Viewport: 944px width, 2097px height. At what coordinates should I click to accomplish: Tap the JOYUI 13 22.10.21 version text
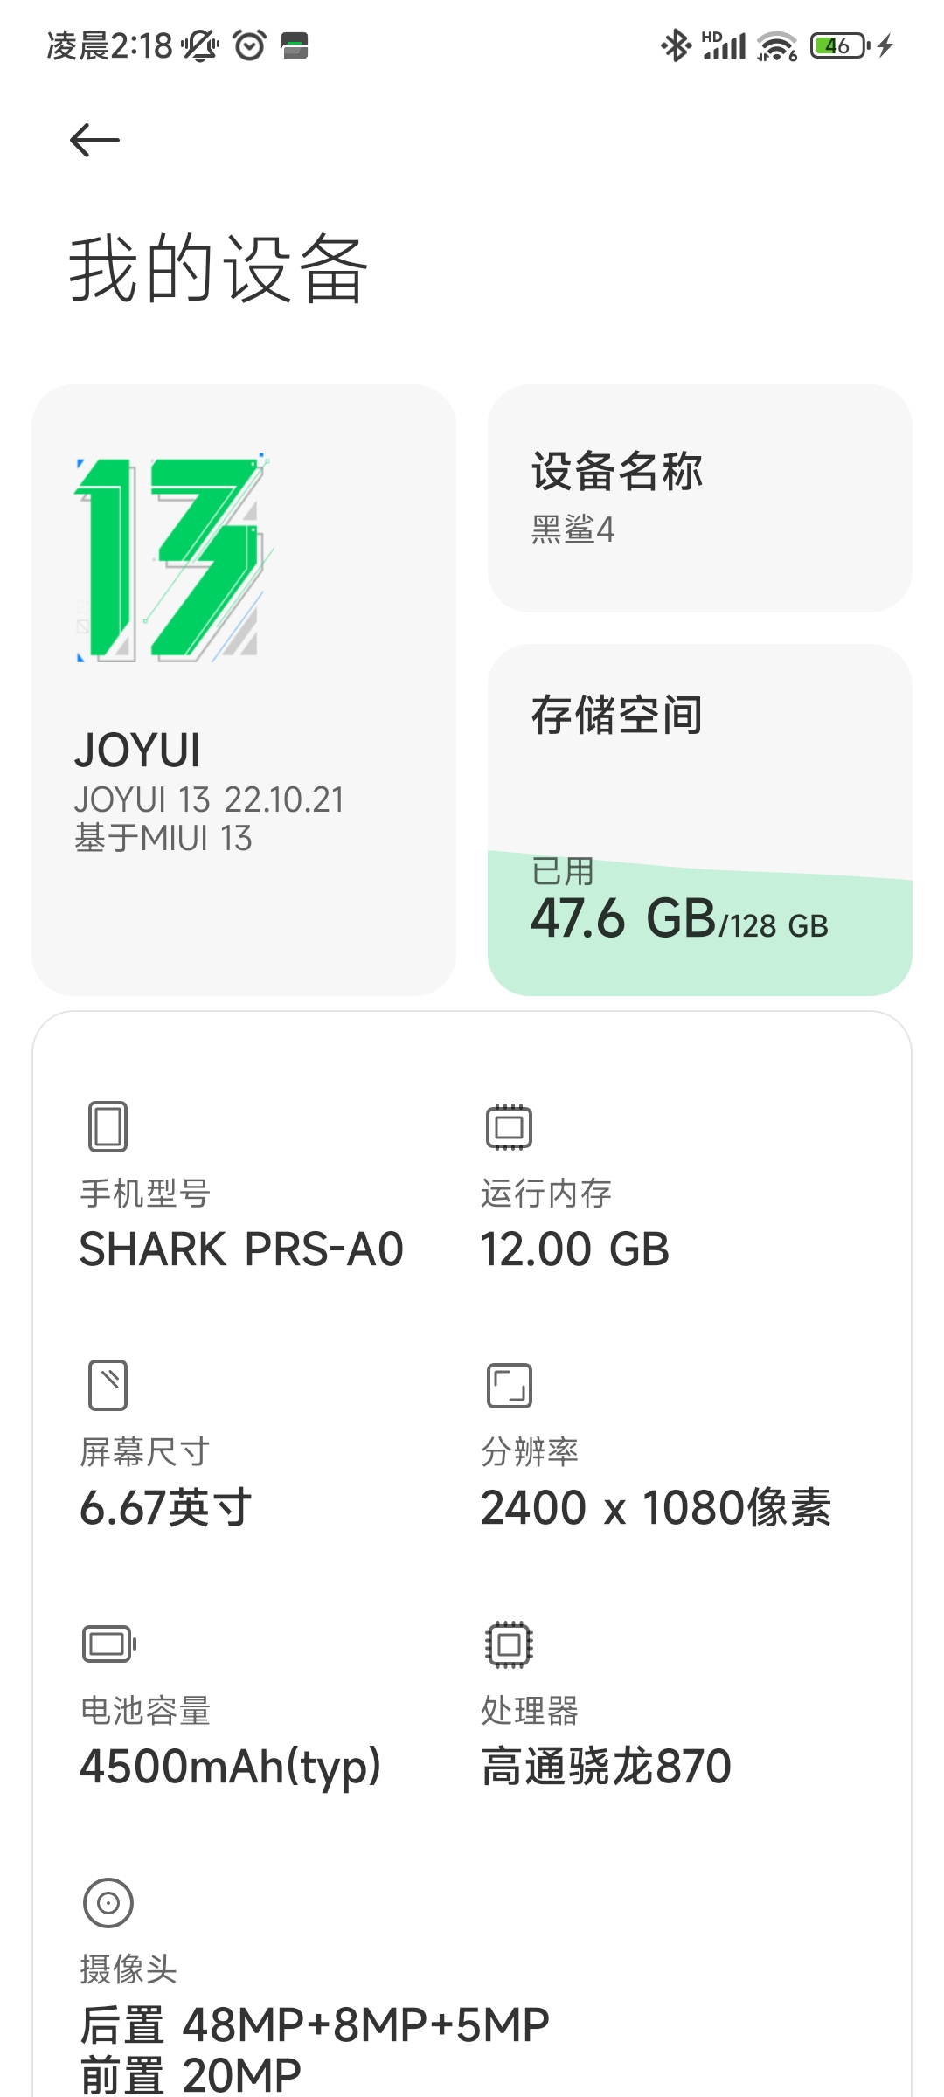tap(209, 799)
